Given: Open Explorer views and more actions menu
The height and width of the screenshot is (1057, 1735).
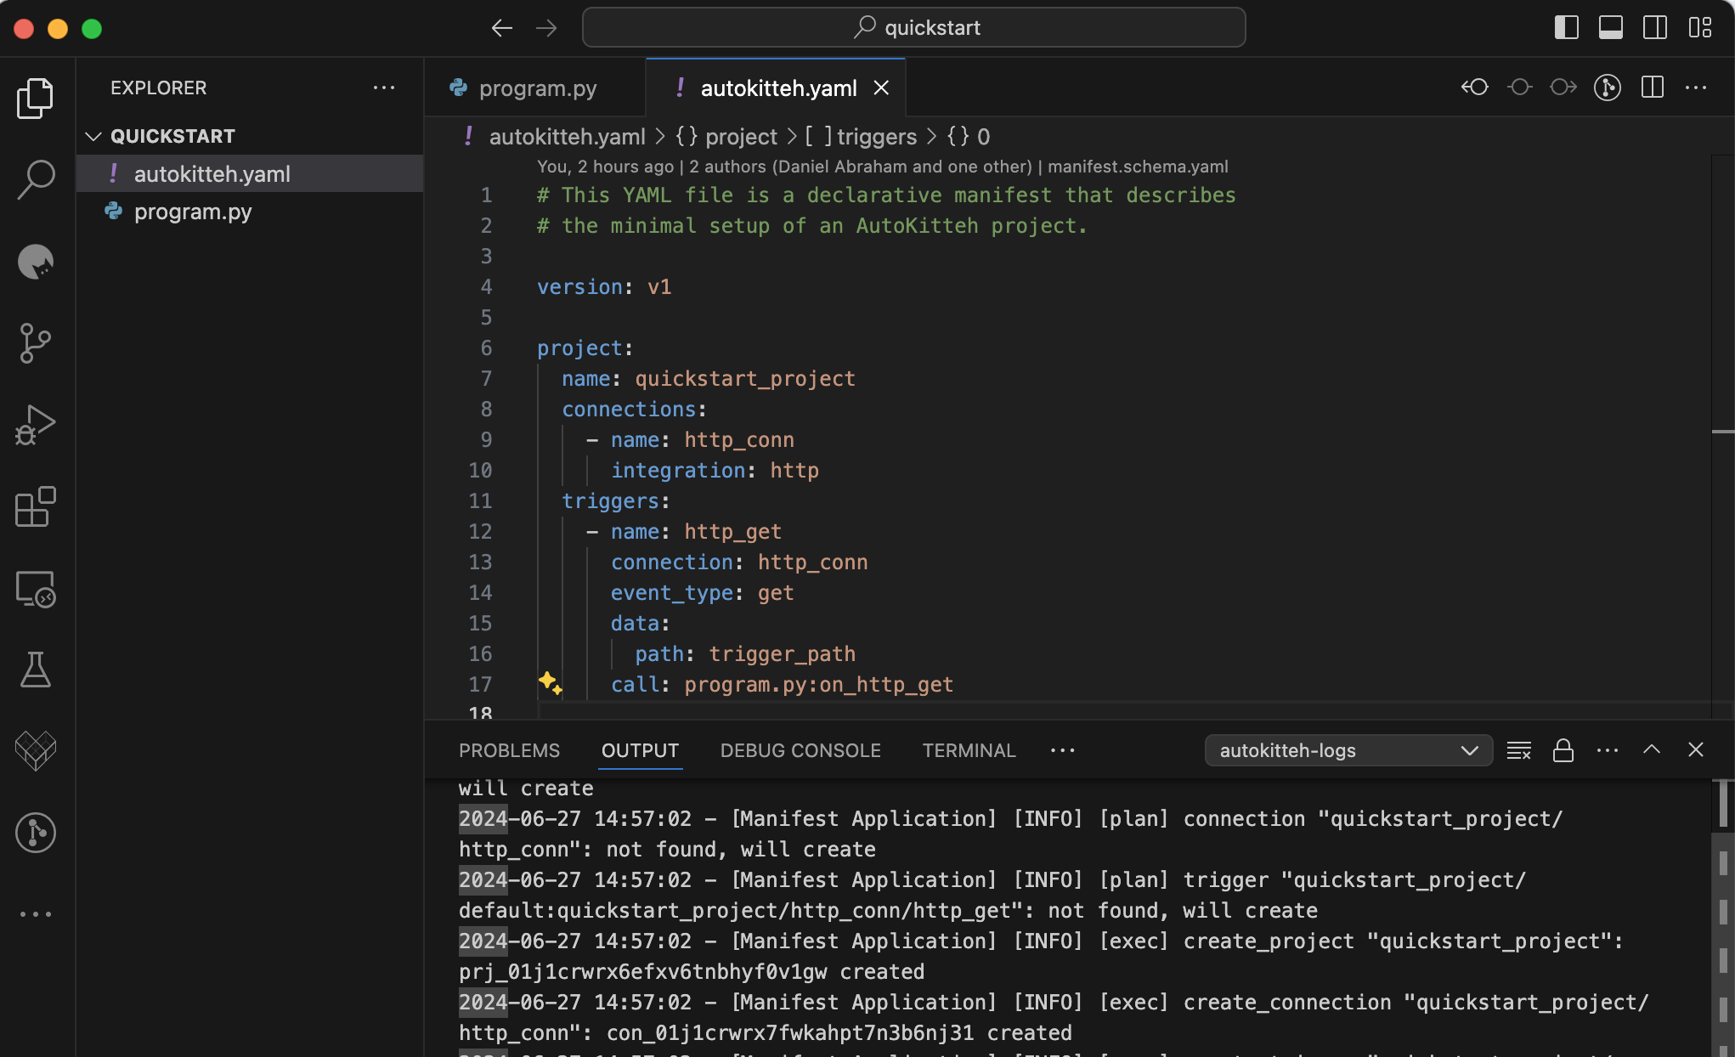Looking at the screenshot, I should (x=384, y=88).
